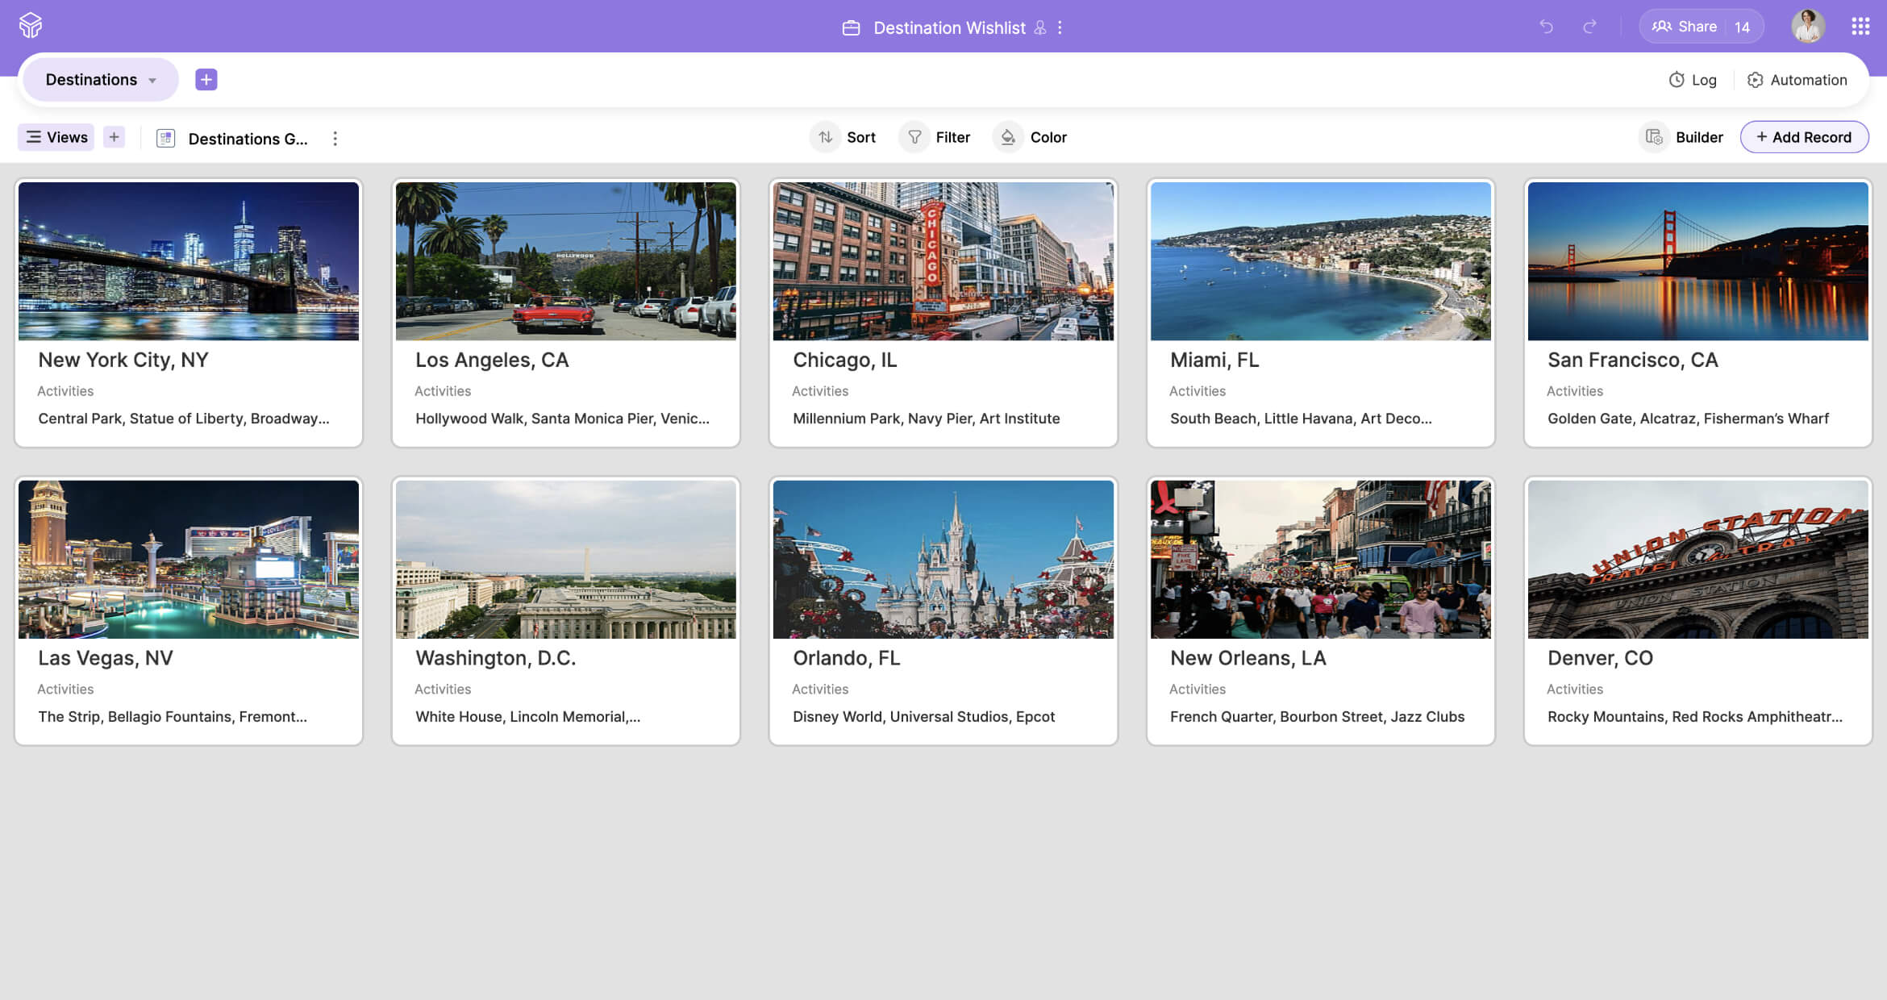Click the add view plus icon

(x=114, y=137)
